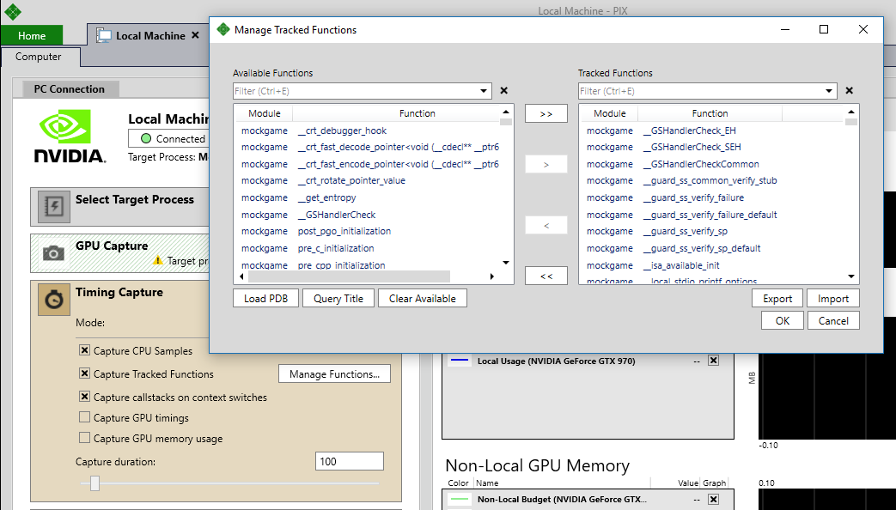Open the Tracked Functions filter dropdown
The height and width of the screenshot is (510, 896).
pos(829,91)
